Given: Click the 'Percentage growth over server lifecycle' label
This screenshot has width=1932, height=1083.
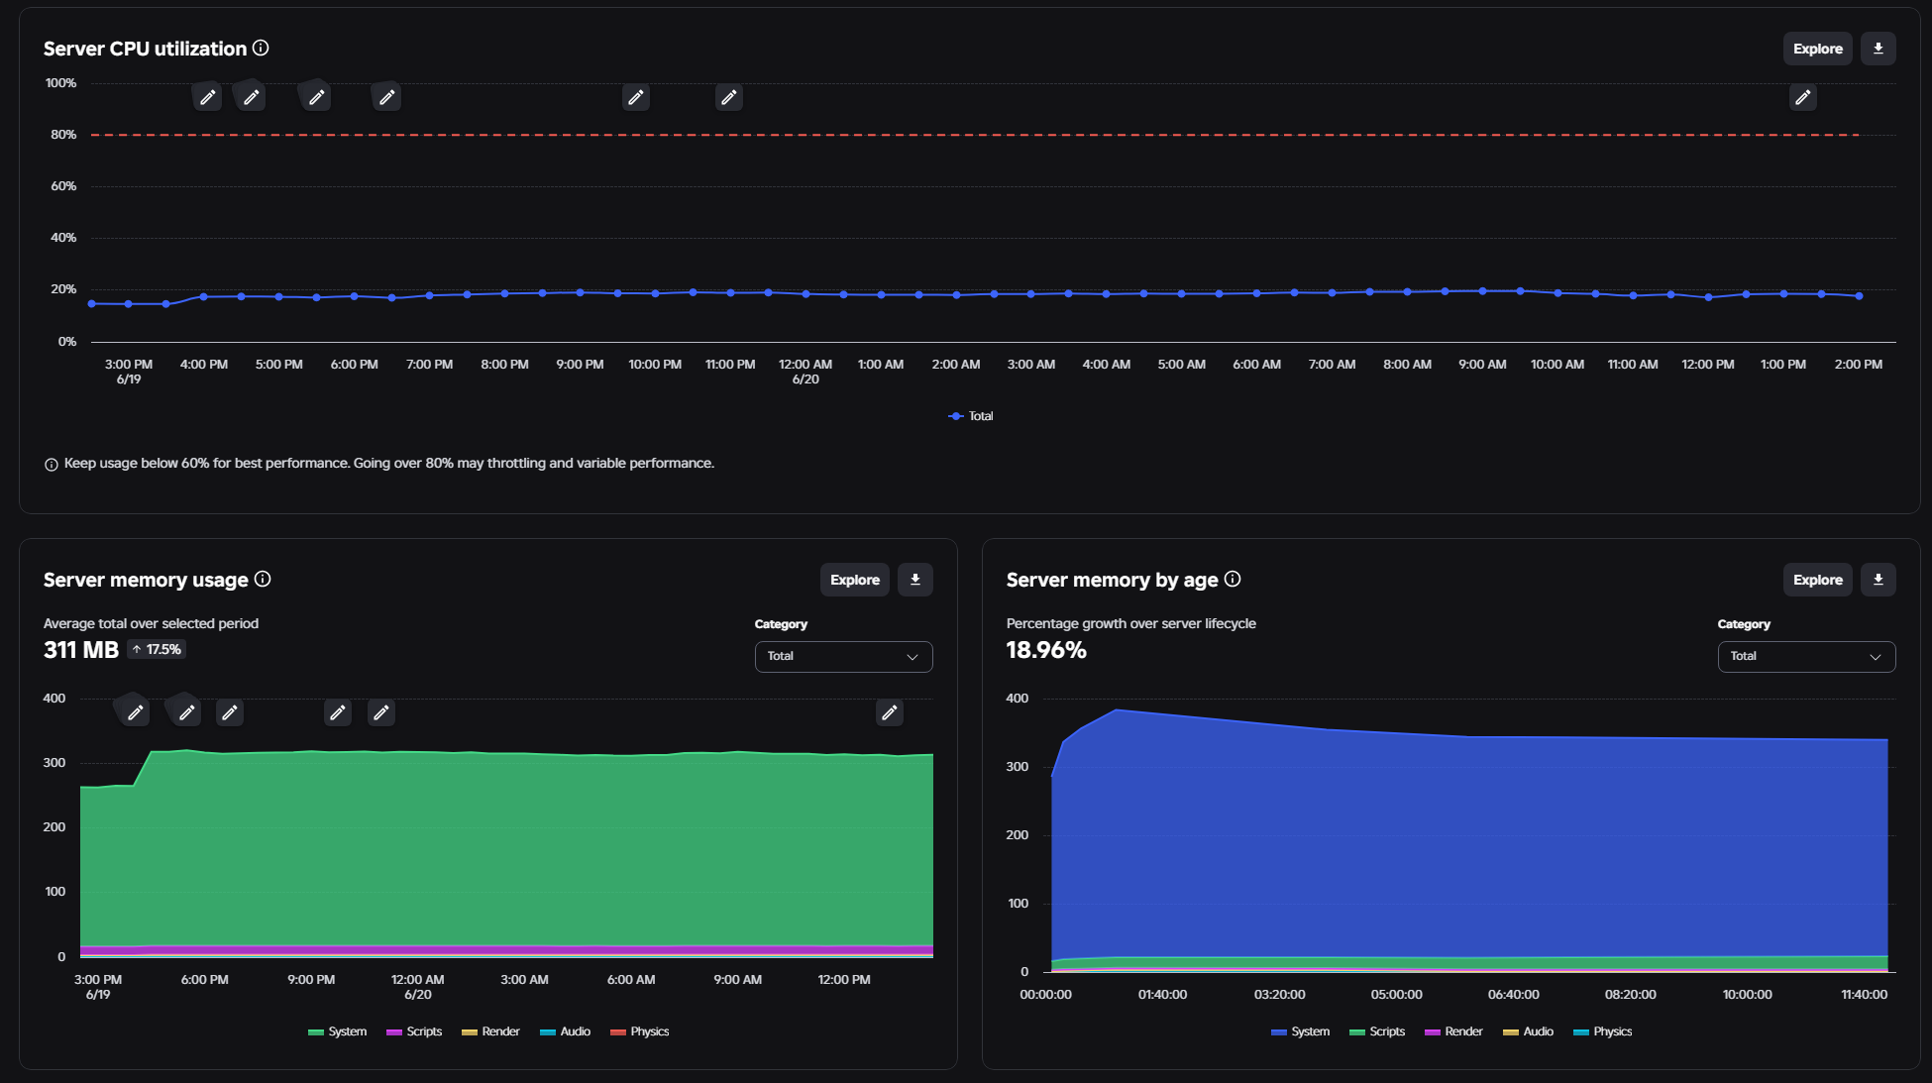Looking at the screenshot, I should 1131,623.
